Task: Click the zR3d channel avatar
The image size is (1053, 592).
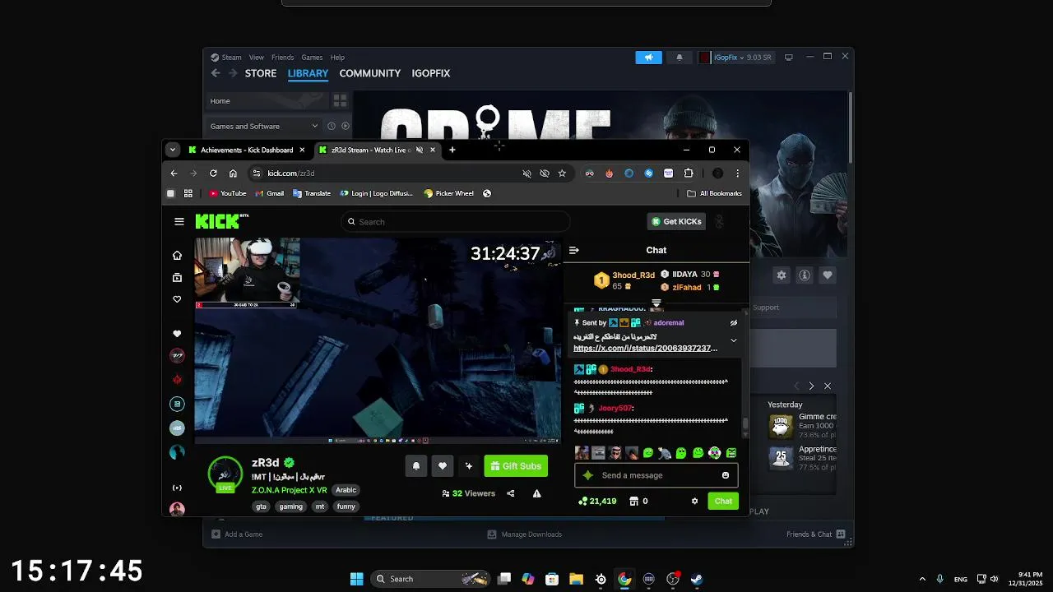Action: [225, 474]
